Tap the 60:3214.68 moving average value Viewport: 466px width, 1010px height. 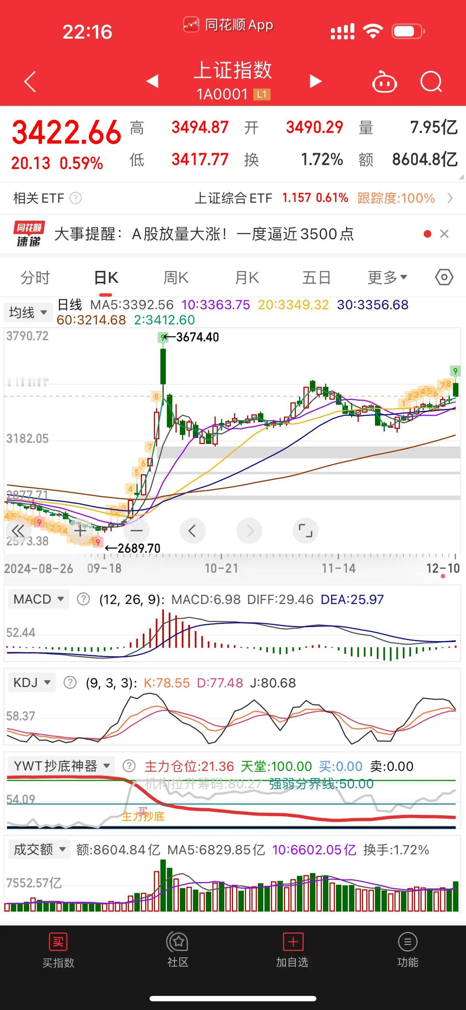click(x=91, y=320)
